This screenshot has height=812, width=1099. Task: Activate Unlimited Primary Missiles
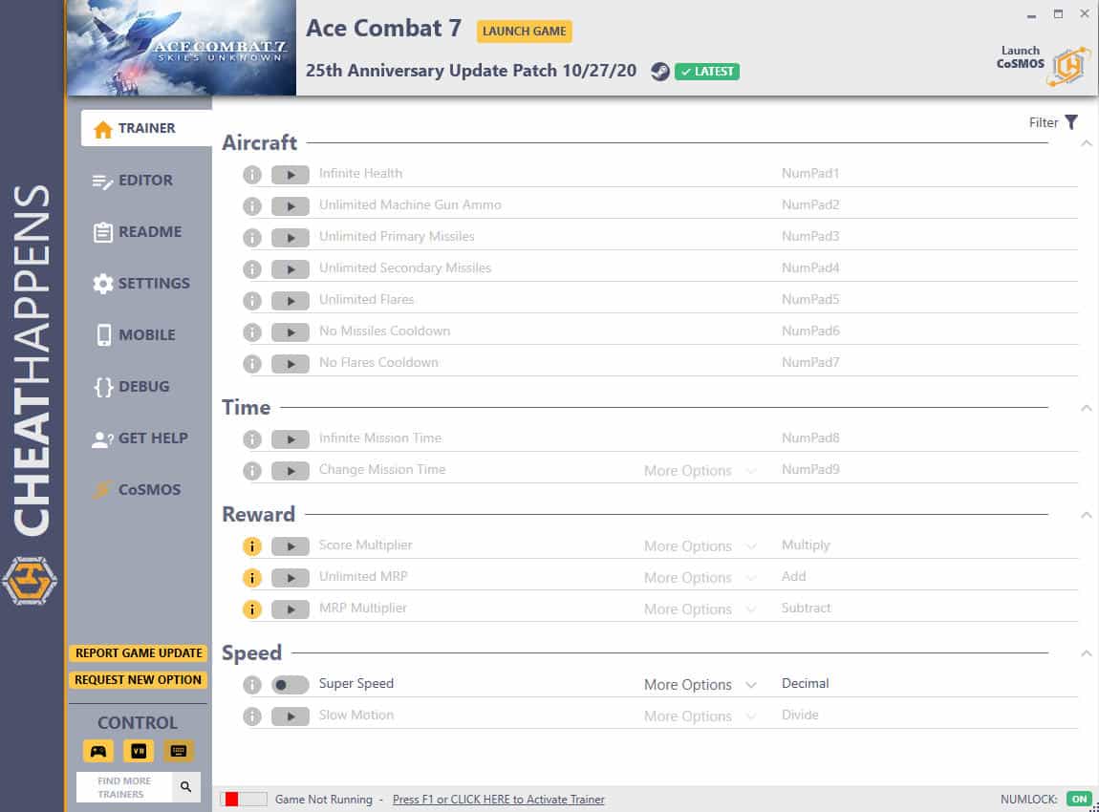tap(291, 238)
